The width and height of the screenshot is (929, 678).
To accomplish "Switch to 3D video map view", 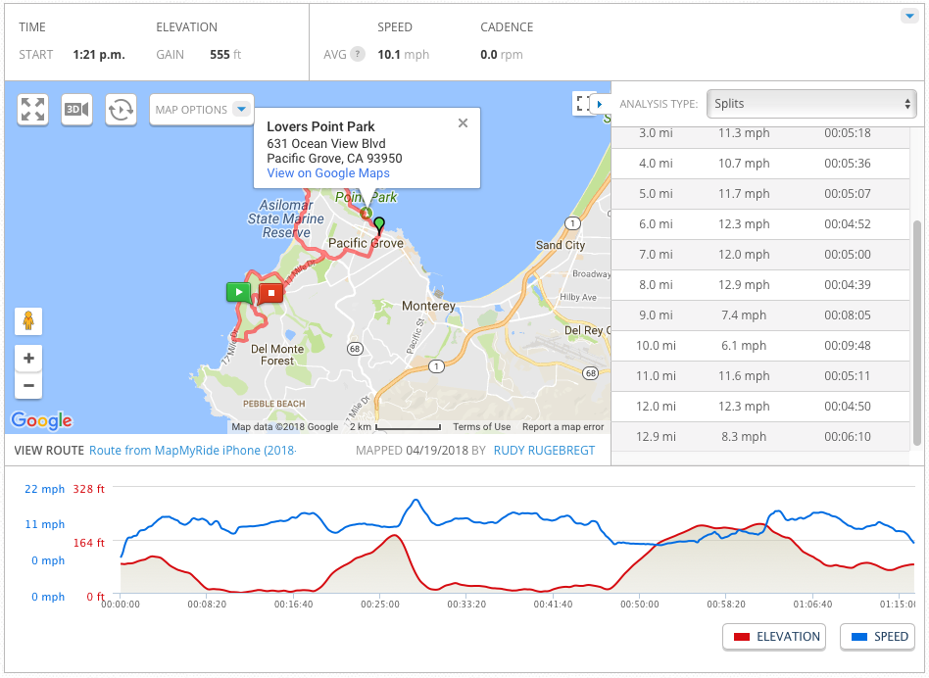I will [76, 109].
